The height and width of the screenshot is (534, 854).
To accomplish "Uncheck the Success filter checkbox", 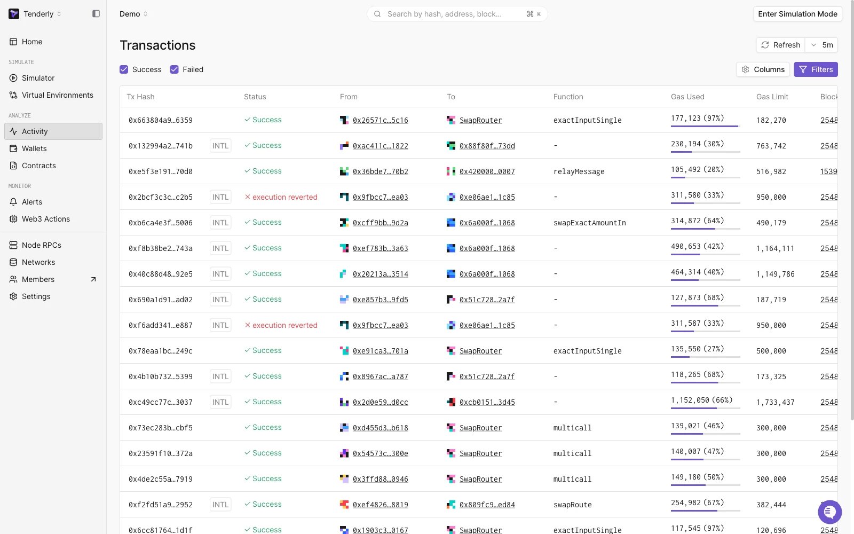I will pyautogui.click(x=124, y=69).
